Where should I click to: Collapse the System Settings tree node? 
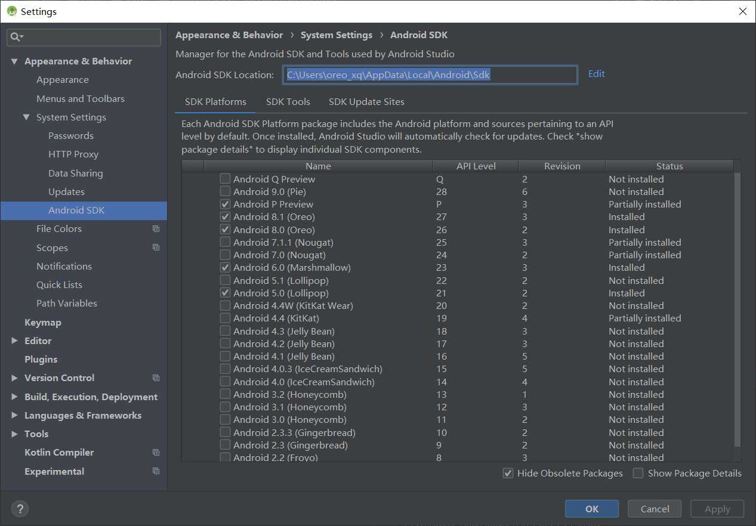[26, 117]
